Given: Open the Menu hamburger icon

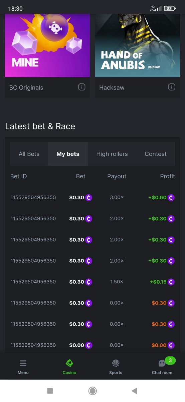Looking at the screenshot, I should (23, 363).
